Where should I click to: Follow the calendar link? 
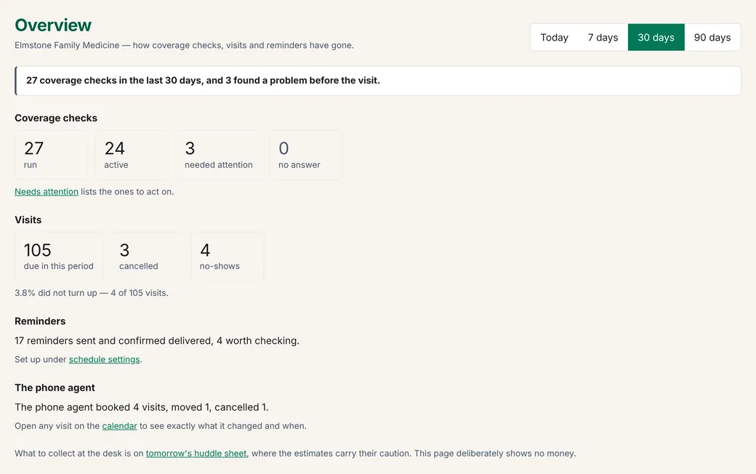[119, 426]
